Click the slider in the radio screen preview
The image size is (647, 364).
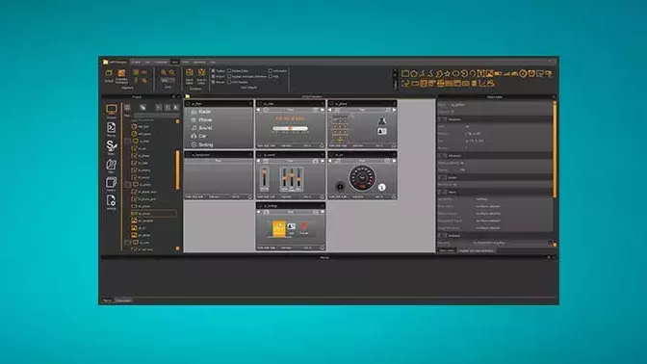(290, 129)
